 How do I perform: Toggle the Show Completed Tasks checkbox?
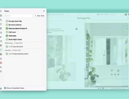click(x=5, y=88)
